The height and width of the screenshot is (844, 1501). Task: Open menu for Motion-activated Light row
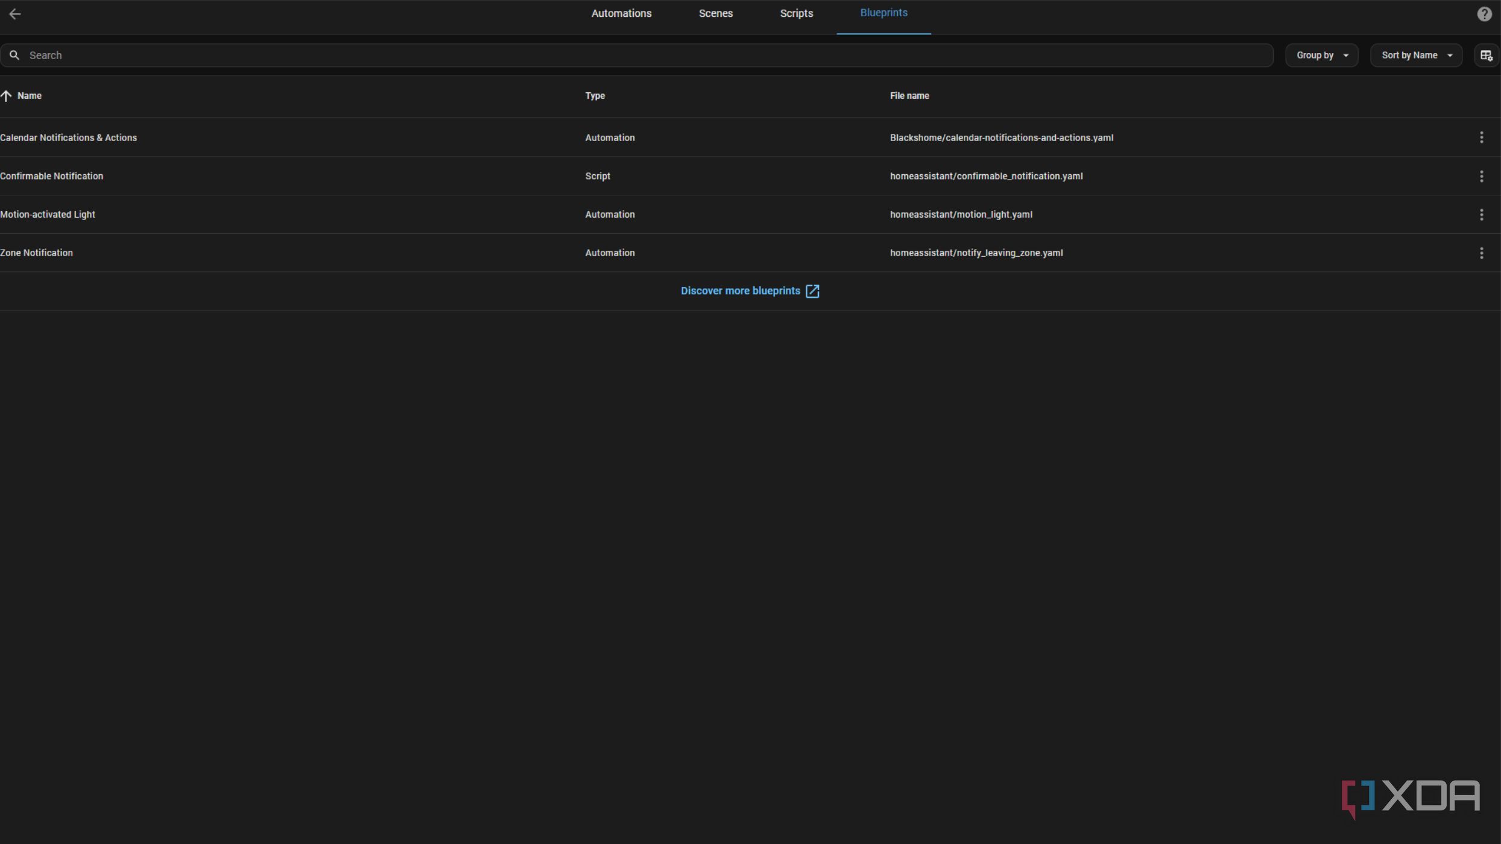click(x=1481, y=215)
